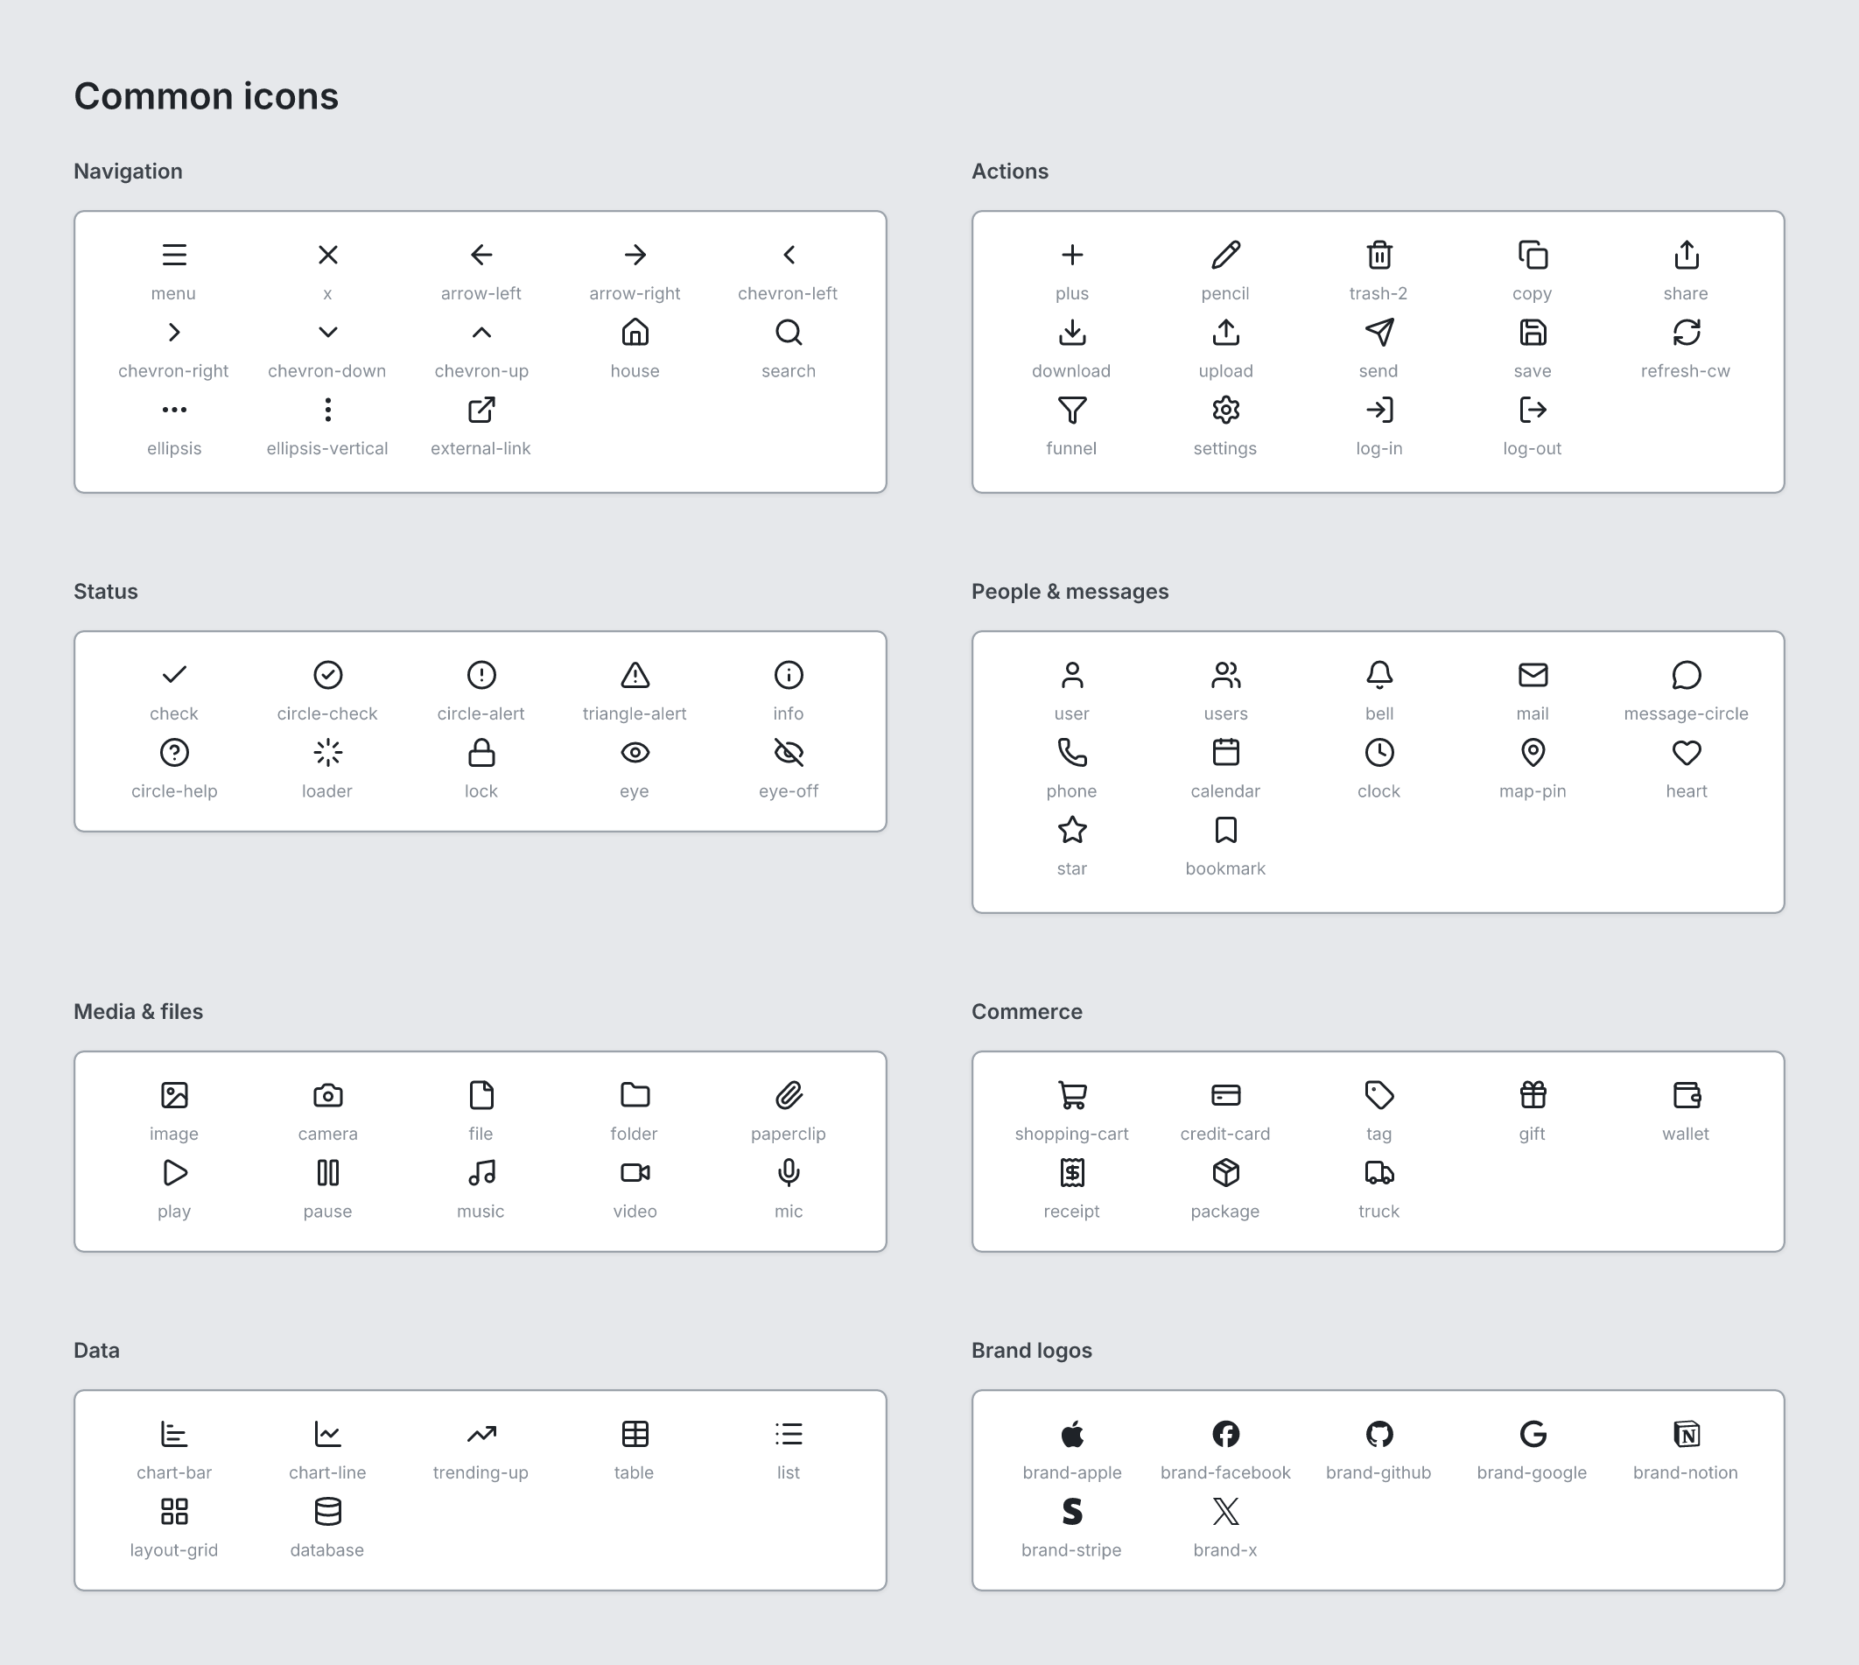Click the refresh-cw icon

coord(1687,332)
